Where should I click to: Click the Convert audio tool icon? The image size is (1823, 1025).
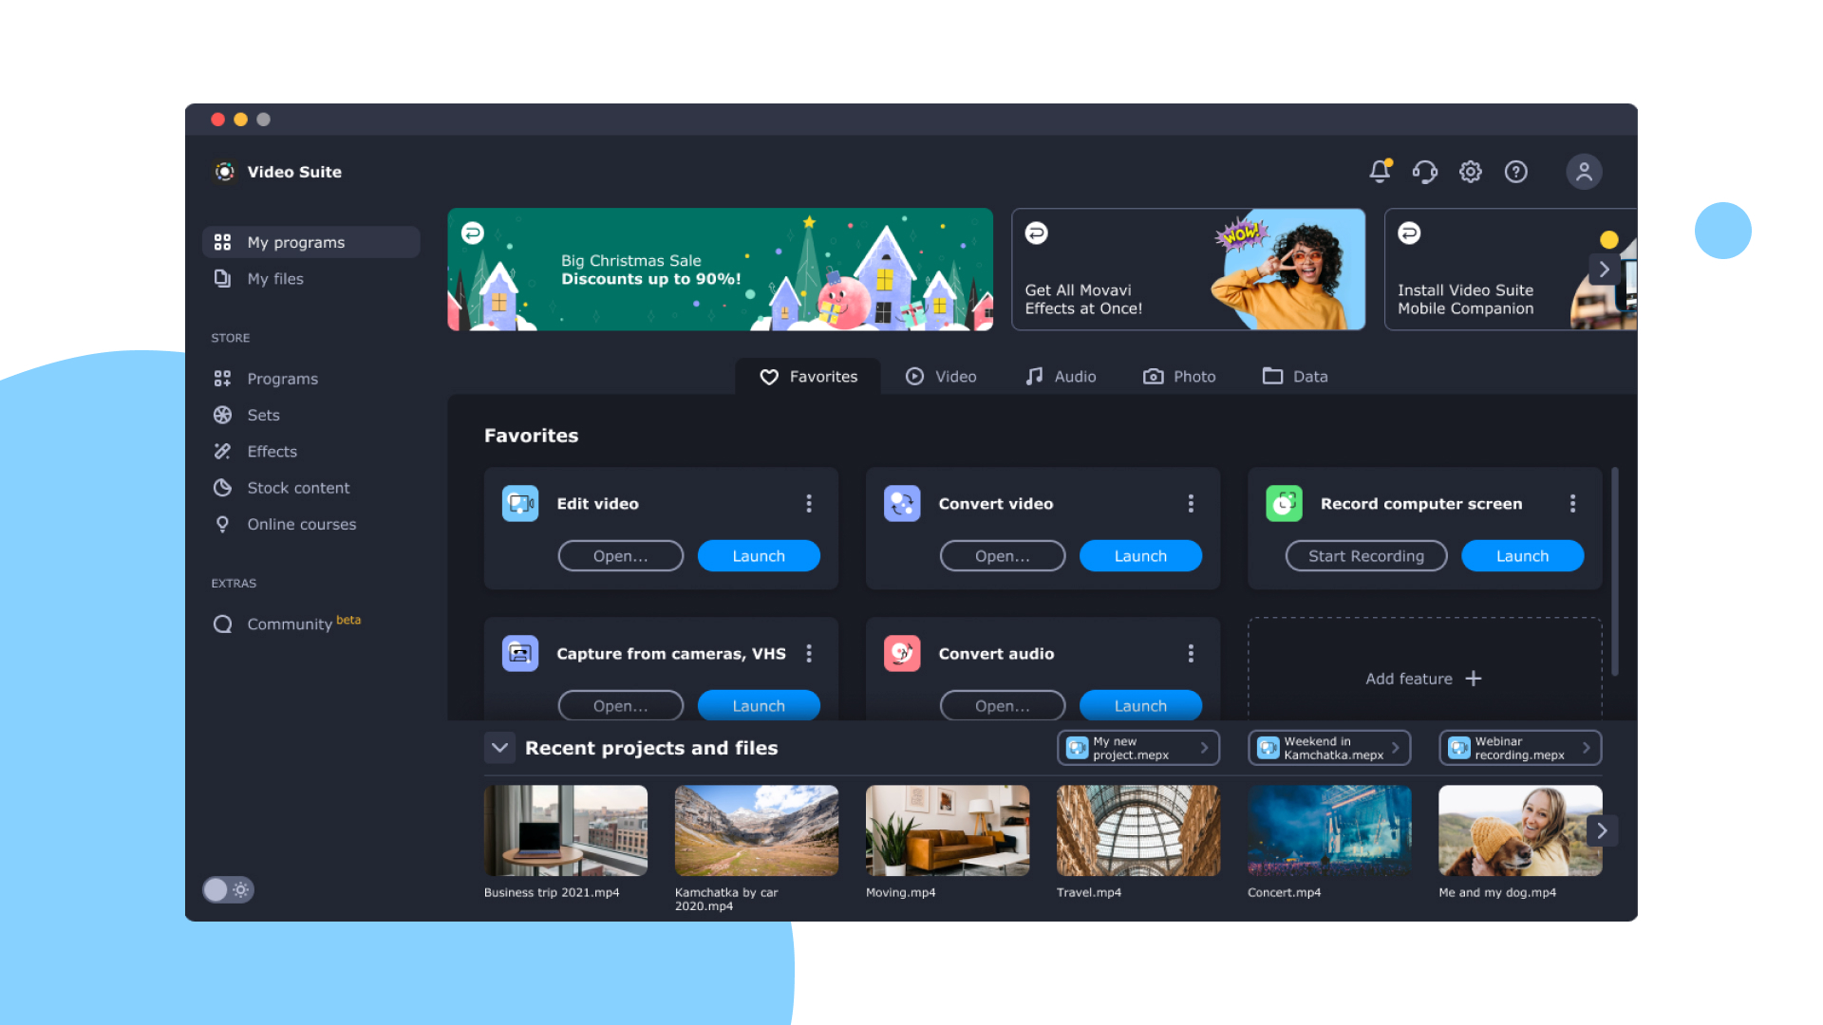(x=900, y=652)
